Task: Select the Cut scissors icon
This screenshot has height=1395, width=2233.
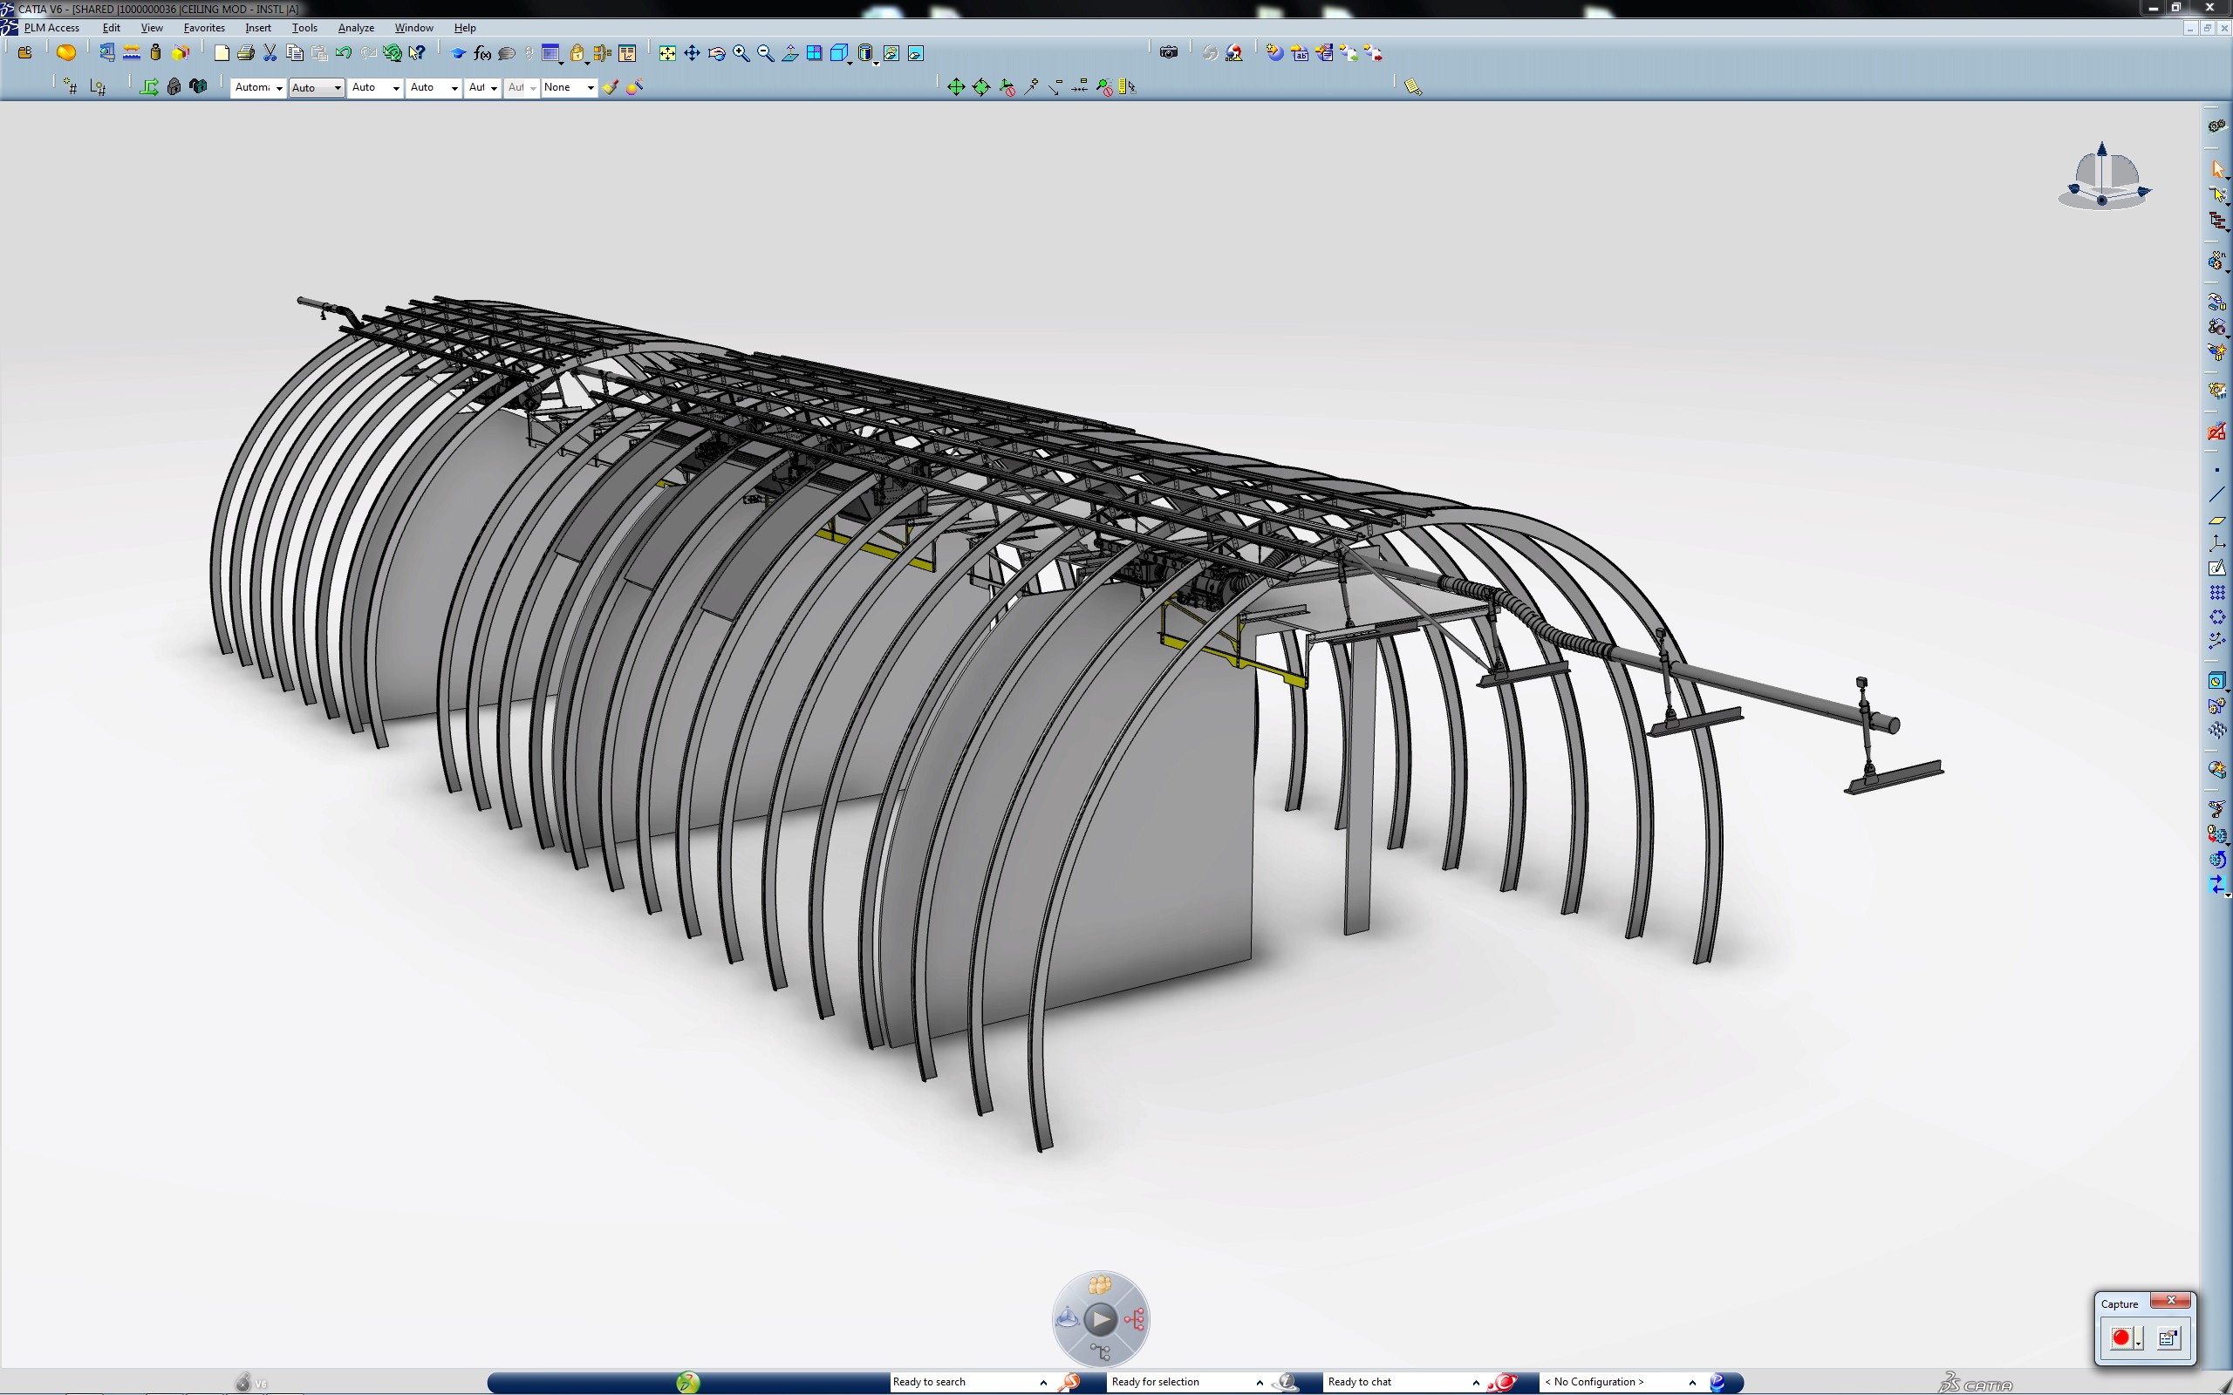Action: [x=270, y=53]
